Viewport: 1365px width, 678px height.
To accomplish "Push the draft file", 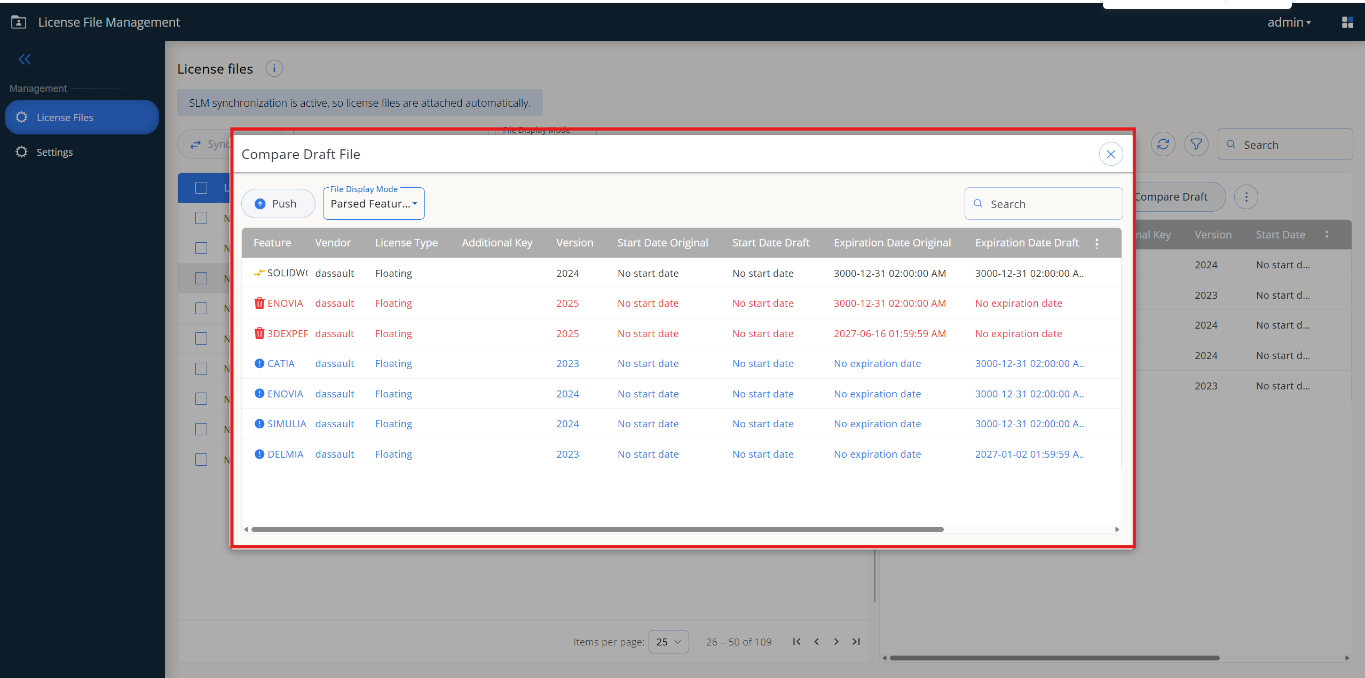I will coord(278,204).
